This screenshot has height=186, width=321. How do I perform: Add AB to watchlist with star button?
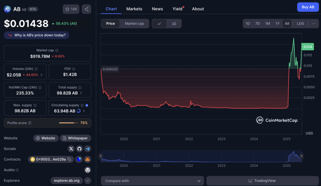[x=71, y=9]
